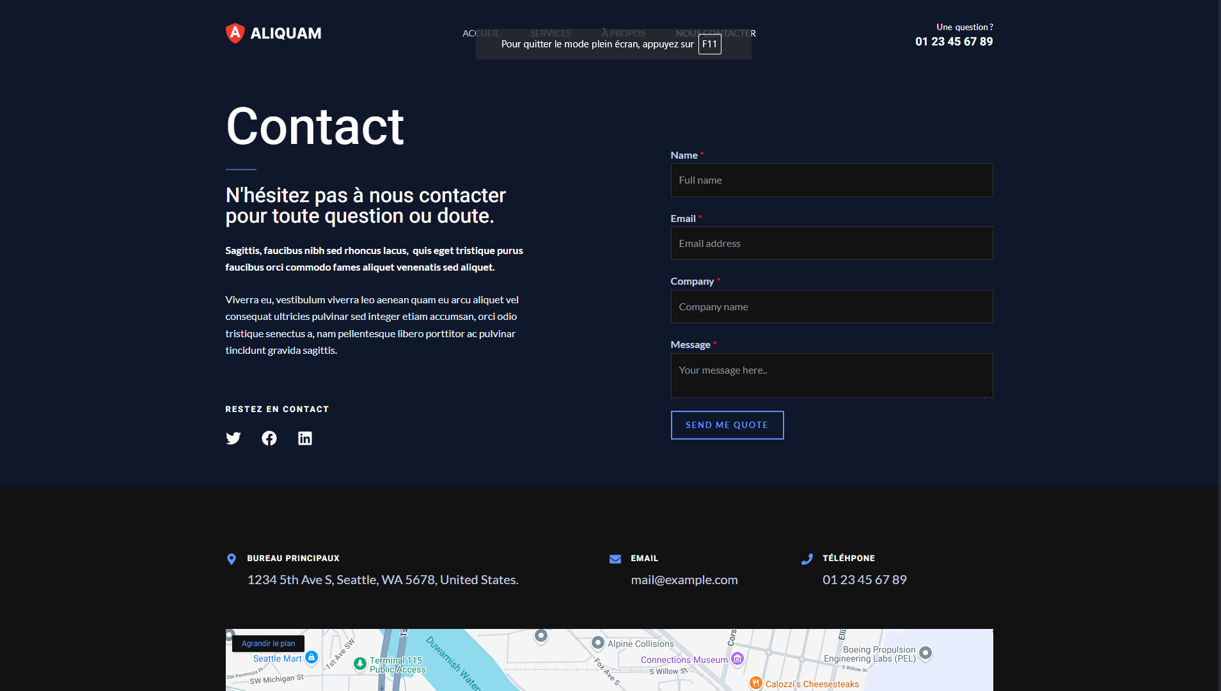Click the Your message here text area
1221x691 pixels.
coord(831,376)
